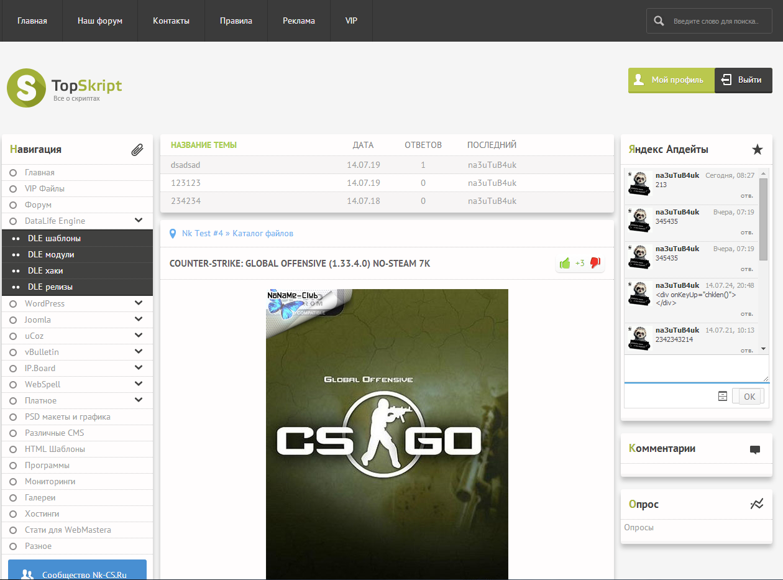Open Различные CMS in sidebar

coord(54,433)
